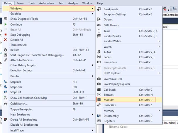Open the Team menu
This screenshot has width=183, height=133.
20,3
